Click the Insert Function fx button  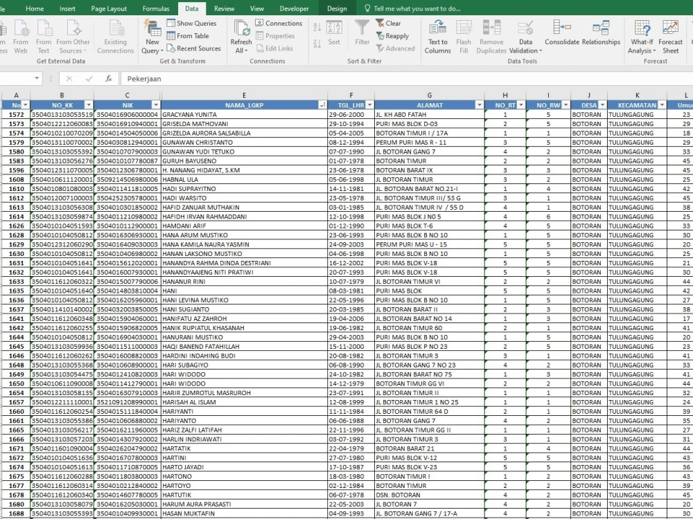108,79
